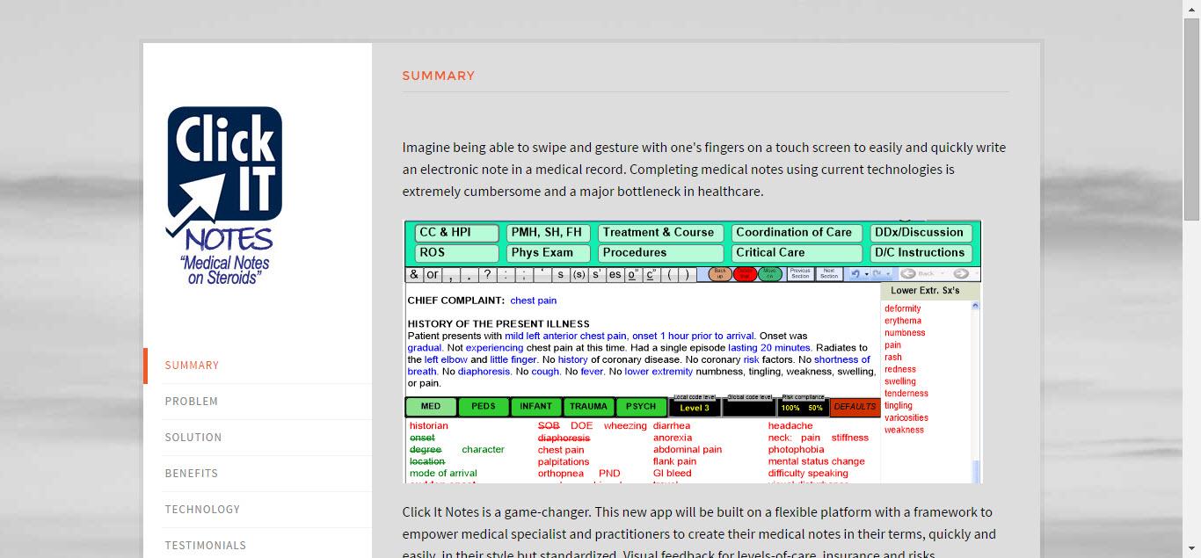Click 'weakness' in the symptom list
This screenshot has height=558, width=1201.
pyautogui.click(x=904, y=431)
